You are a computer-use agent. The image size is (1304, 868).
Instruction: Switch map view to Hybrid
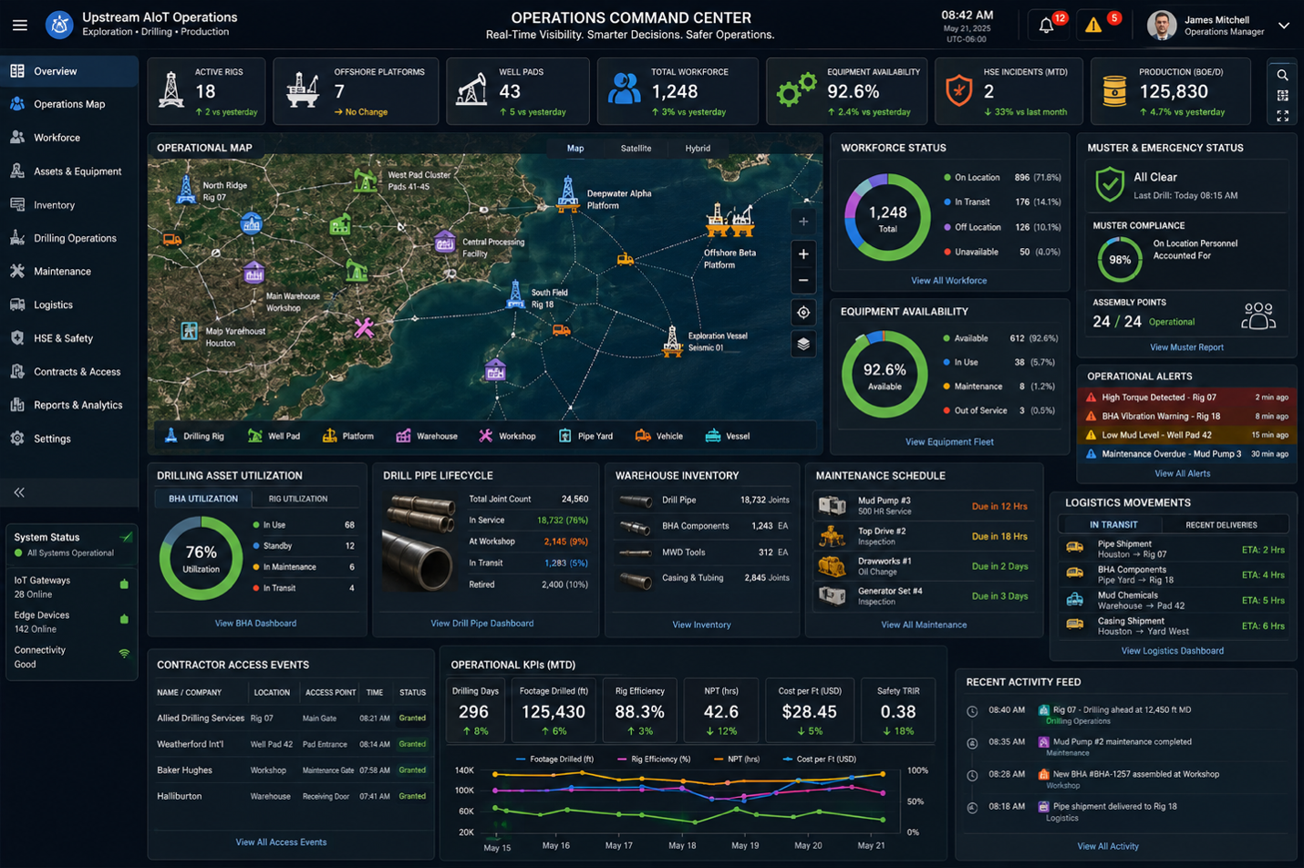698,149
